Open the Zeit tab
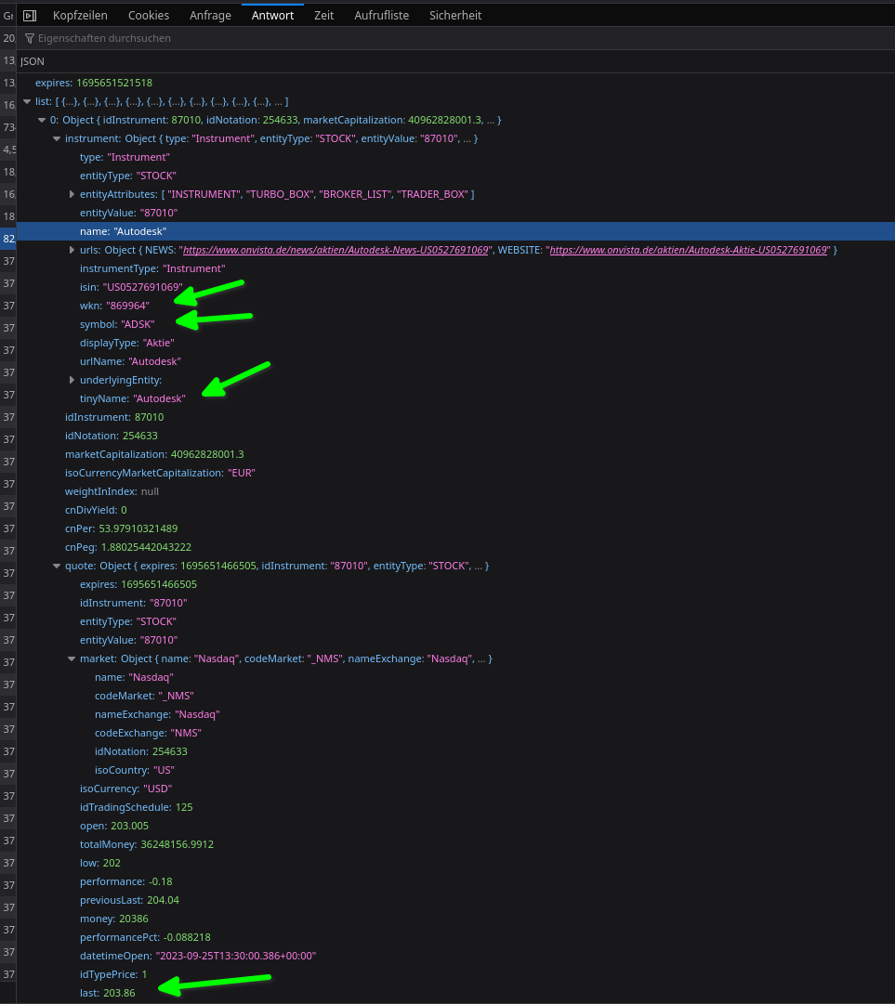895x1004 pixels. point(323,16)
